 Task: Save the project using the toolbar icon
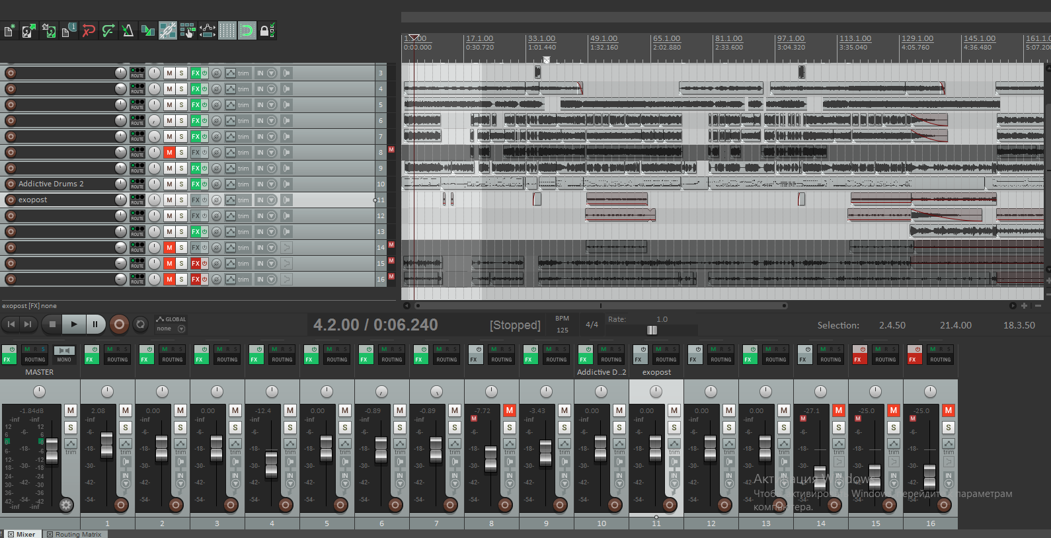pos(49,30)
